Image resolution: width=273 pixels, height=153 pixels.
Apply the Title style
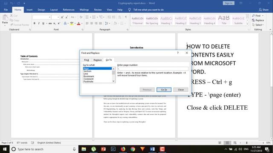224,20
